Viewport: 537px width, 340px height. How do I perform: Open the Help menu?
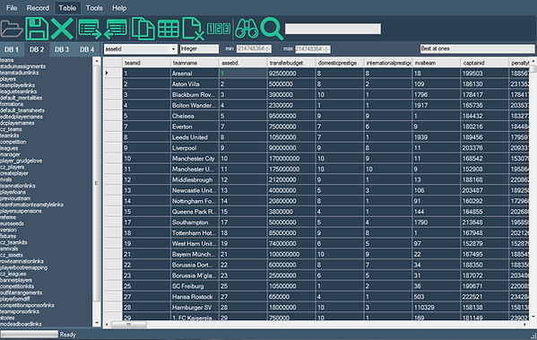(119, 8)
